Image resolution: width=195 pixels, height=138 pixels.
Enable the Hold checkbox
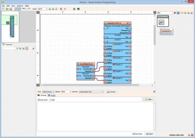[x=50, y=100]
